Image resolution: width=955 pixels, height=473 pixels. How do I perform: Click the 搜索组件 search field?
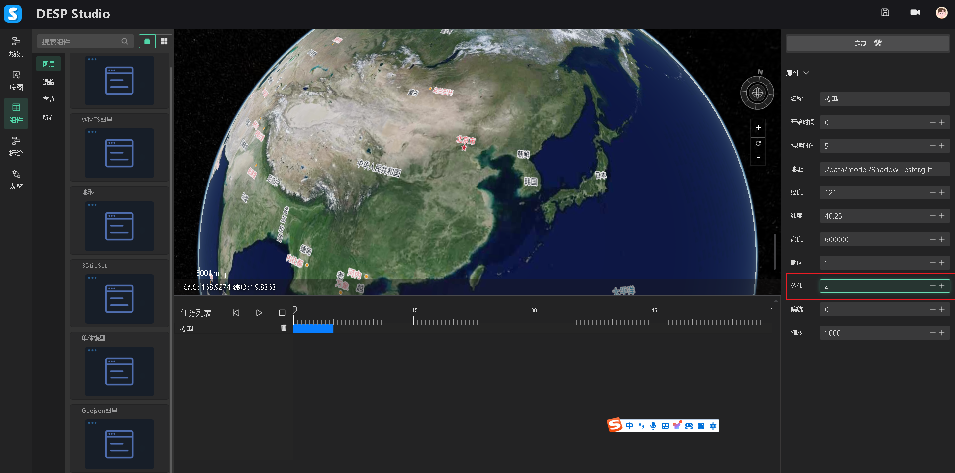80,42
